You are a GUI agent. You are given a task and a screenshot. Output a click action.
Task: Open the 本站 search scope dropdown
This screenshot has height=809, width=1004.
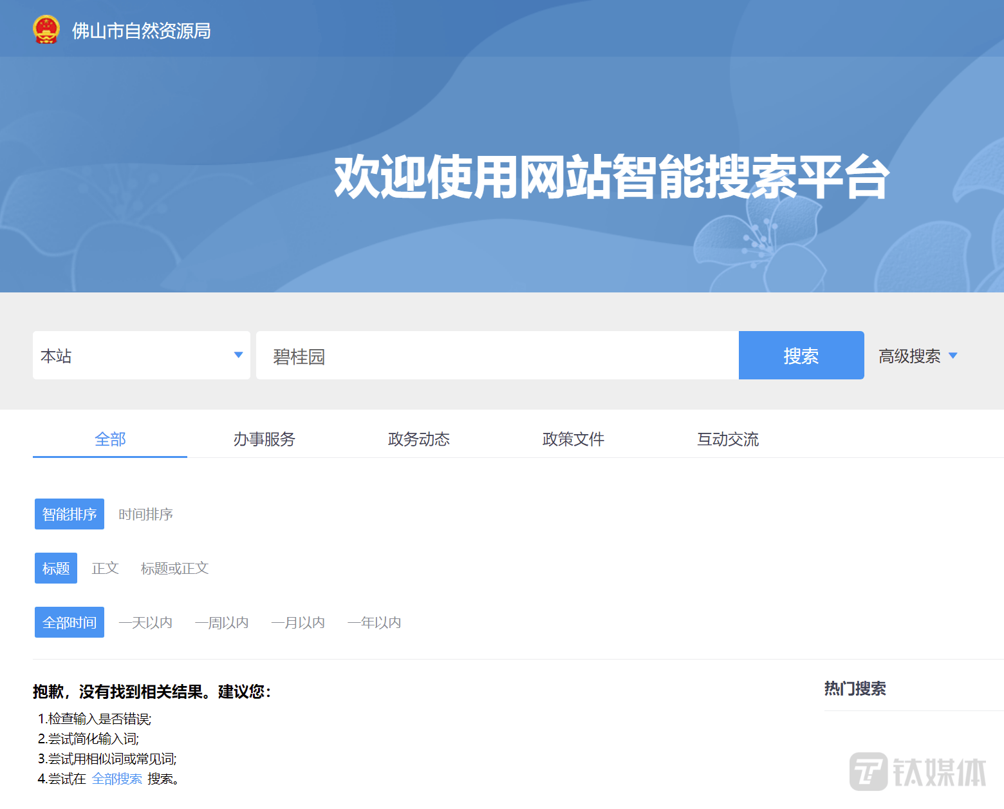(141, 356)
